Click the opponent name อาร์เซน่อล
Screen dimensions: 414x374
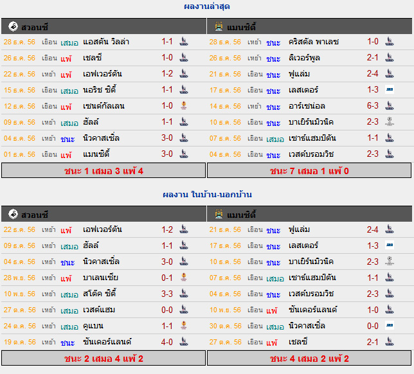coord(307,106)
